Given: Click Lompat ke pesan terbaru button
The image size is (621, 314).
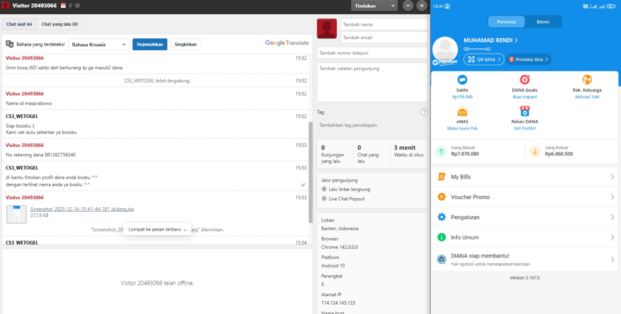Looking at the screenshot, I should pos(157,229).
